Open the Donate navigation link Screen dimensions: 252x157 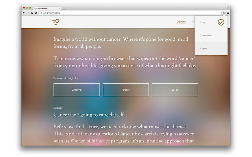coord(181,22)
